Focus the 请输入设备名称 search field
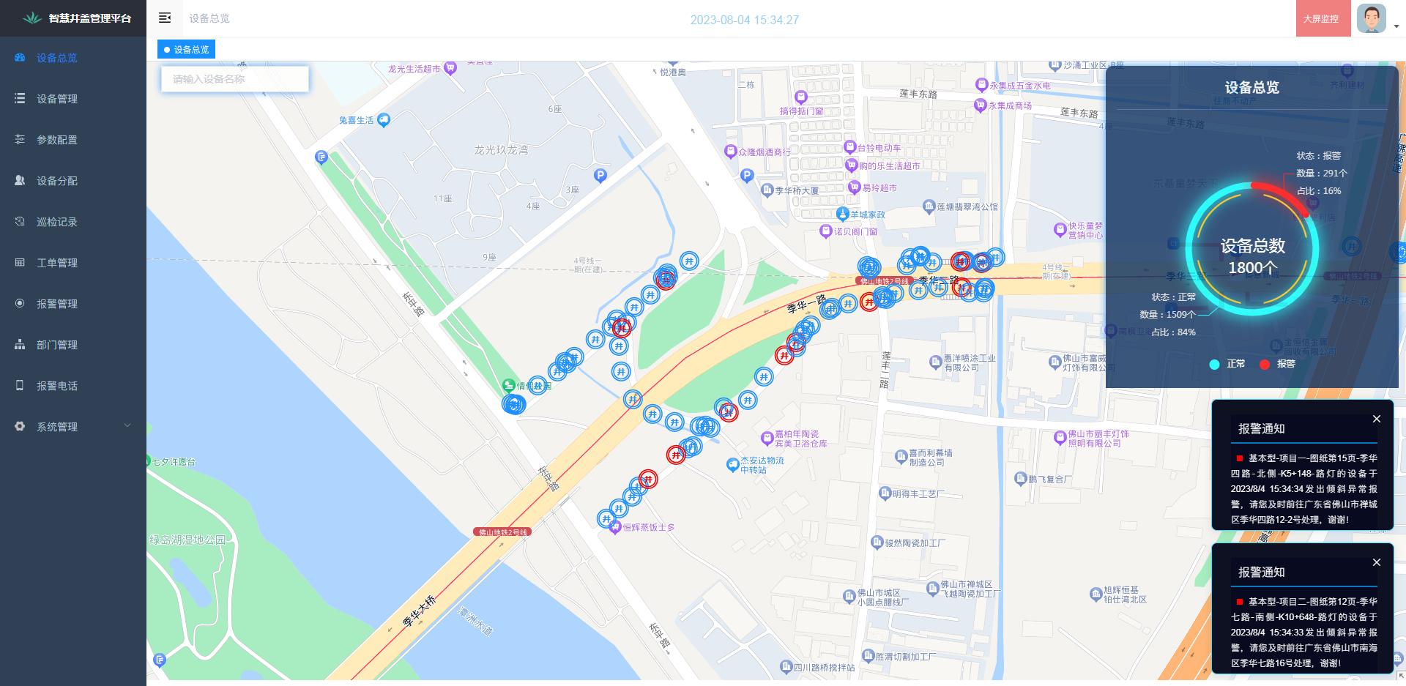This screenshot has height=686, width=1406. click(235, 79)
